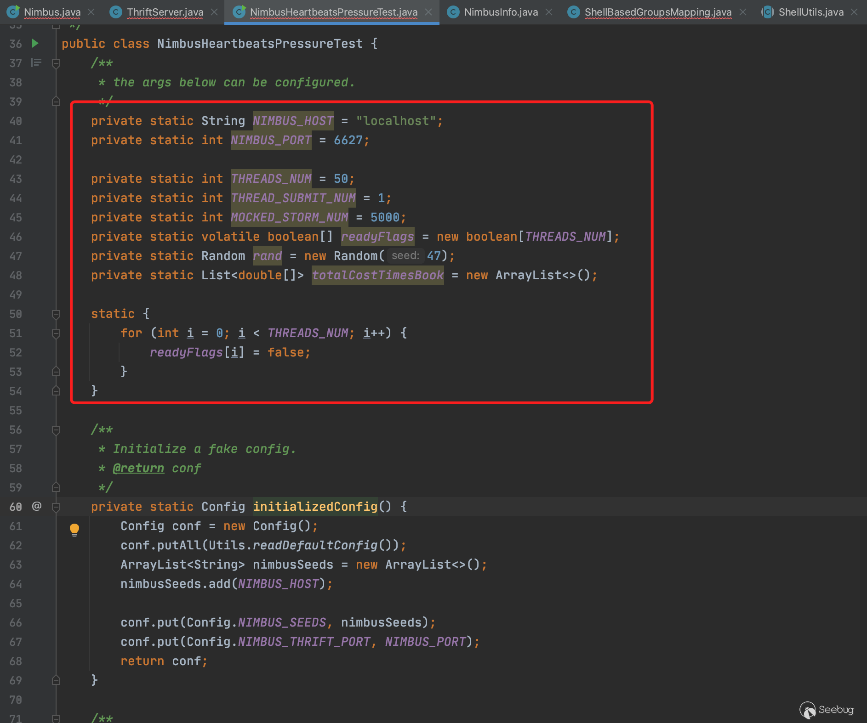Click the @ annotation gutter icon

tap(37, 506)
